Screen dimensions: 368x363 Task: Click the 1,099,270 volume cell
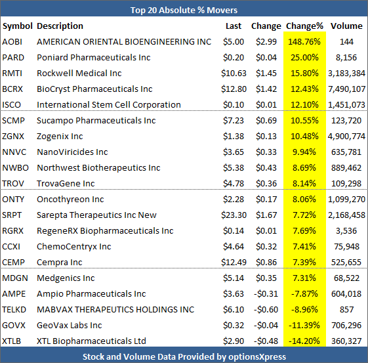point(346,199)
